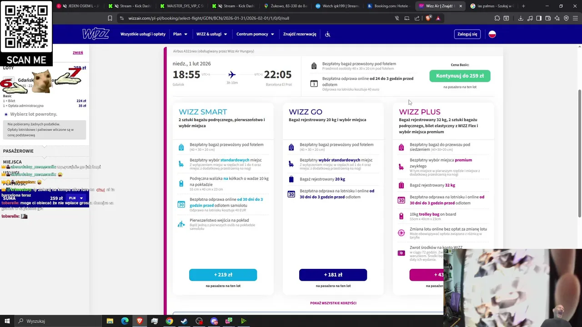Open the Windows Start menu
Viewport: 582px width, 327px height.
click(x=7, y=321)
